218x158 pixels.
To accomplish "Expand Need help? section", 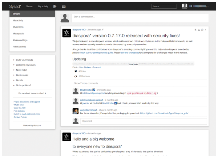I will coord(21,70).
